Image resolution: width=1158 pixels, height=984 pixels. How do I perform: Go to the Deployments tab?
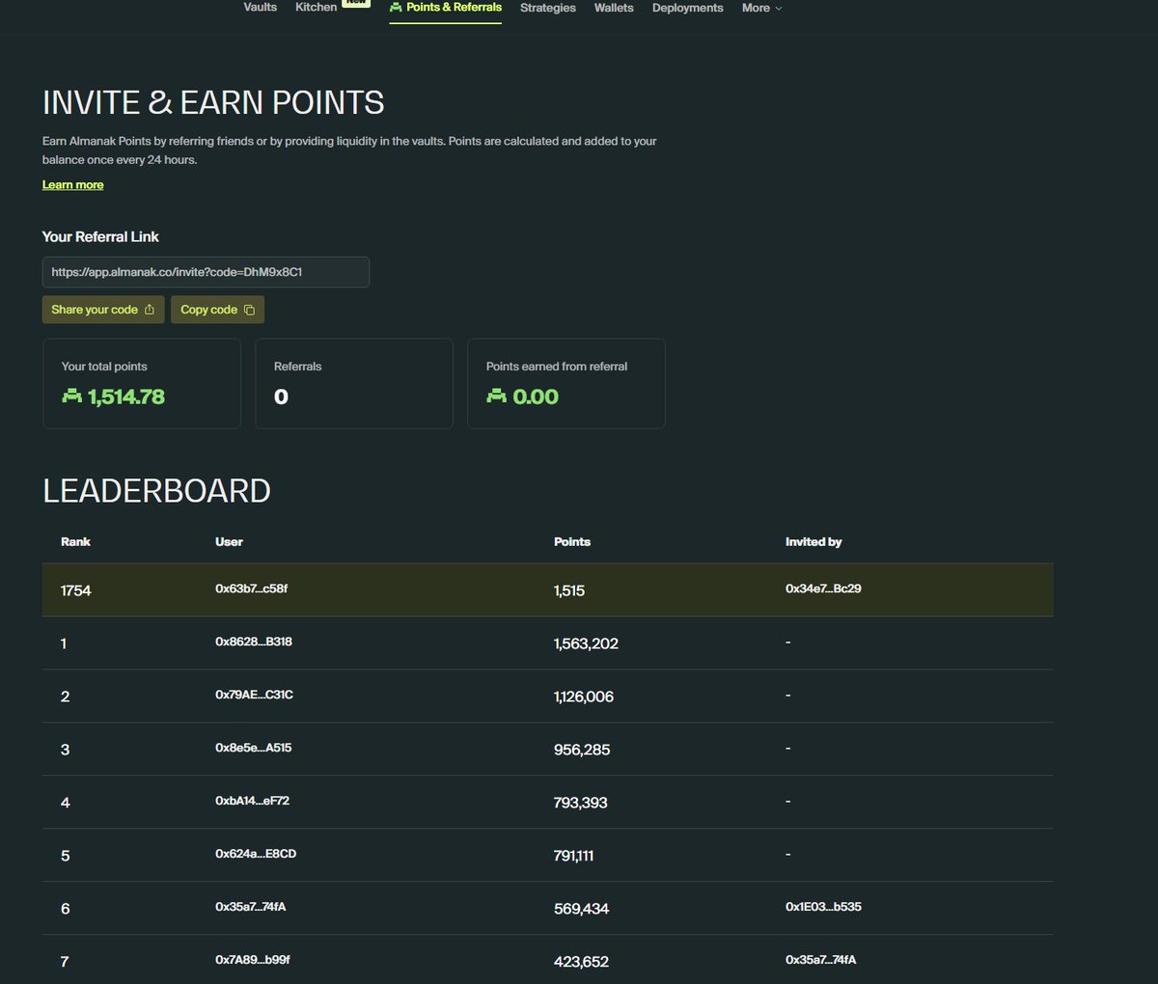(x=687, y=8)
